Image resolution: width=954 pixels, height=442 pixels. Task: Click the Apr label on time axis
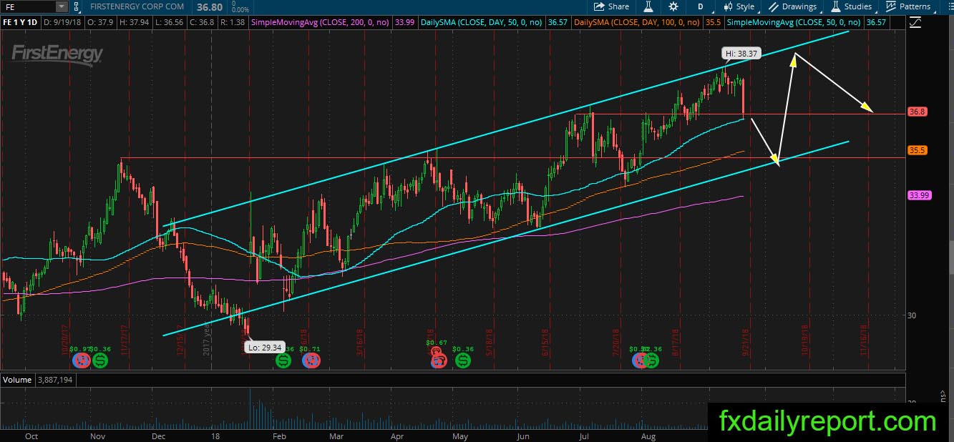[x=397, y=435]
